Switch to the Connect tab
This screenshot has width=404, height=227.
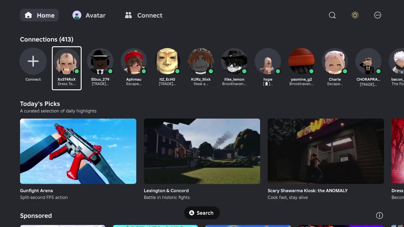143,15
